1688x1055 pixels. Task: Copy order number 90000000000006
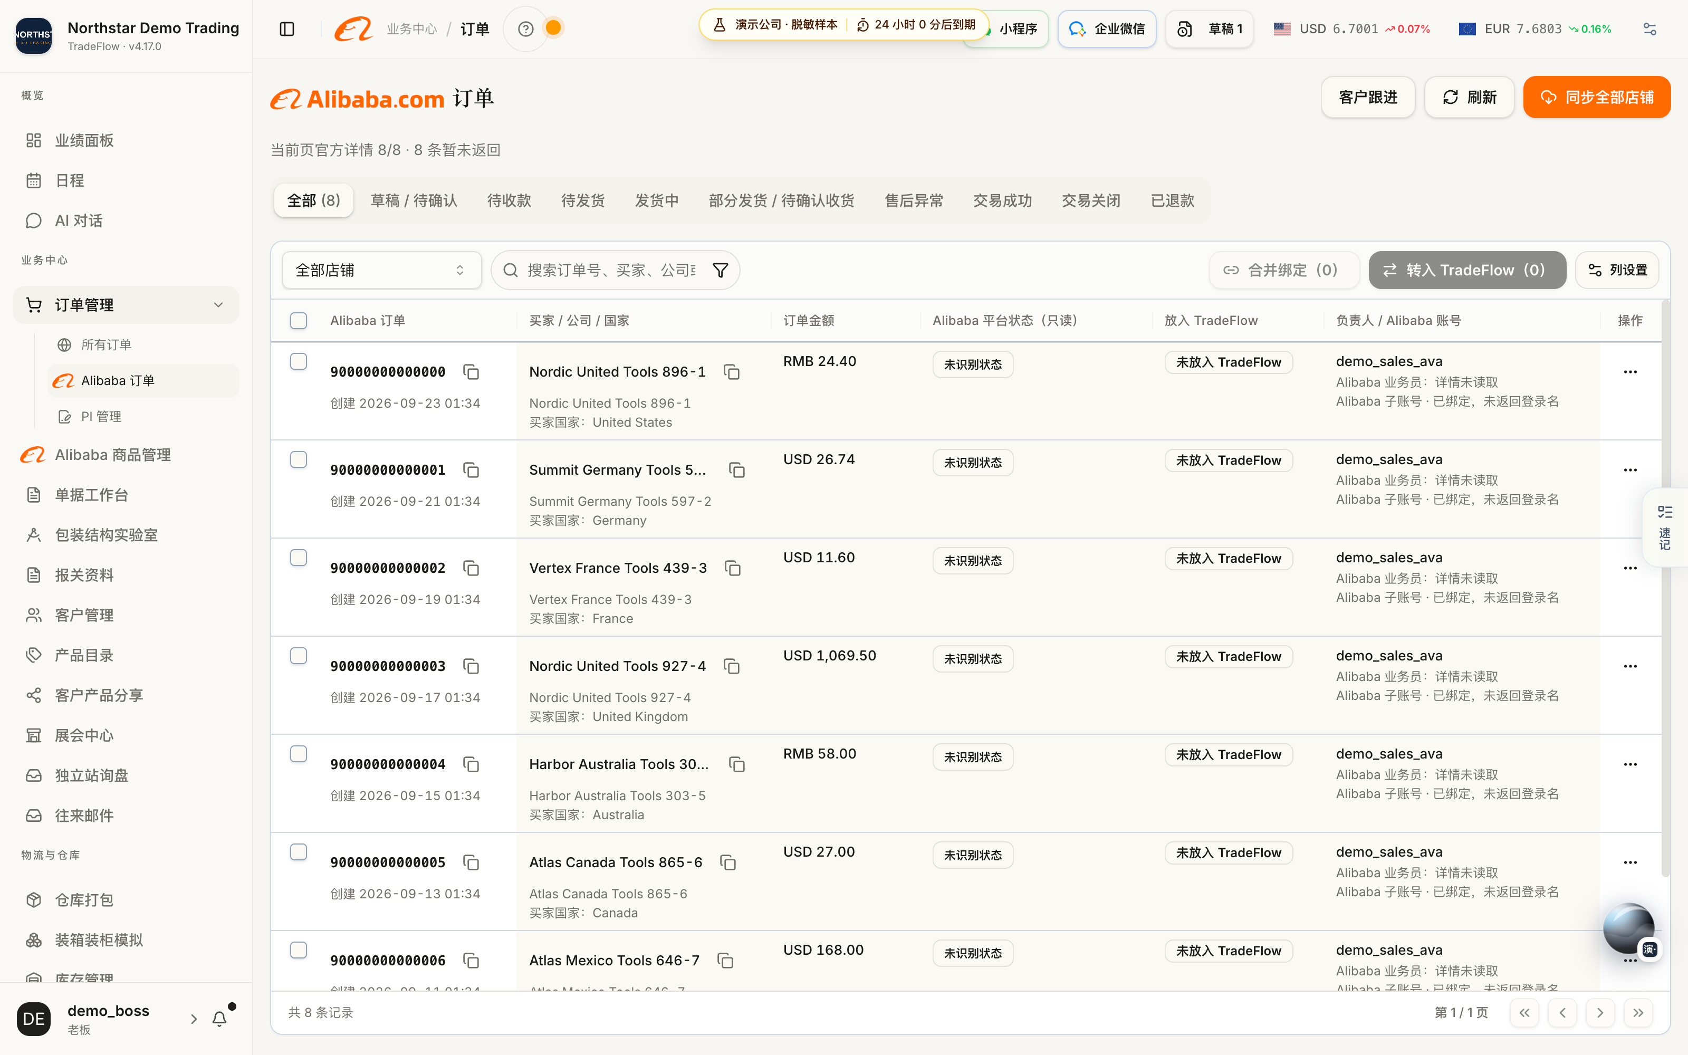pyautogui.click(x=472, y=961)
